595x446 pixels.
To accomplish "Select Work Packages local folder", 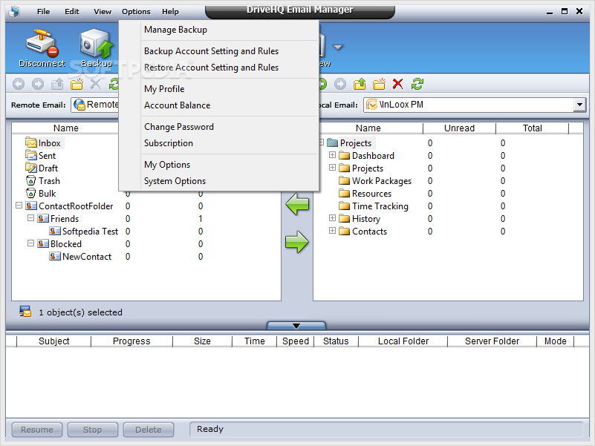I will point(382,181).
